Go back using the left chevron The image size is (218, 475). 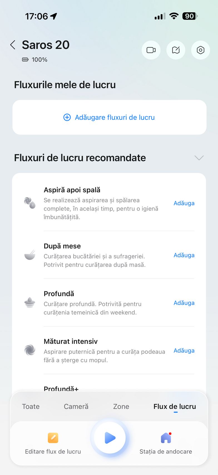tap(13, 45)
